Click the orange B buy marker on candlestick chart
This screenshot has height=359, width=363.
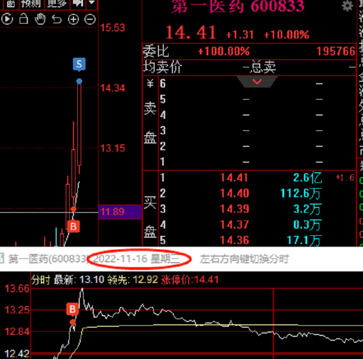coord(73,226)
